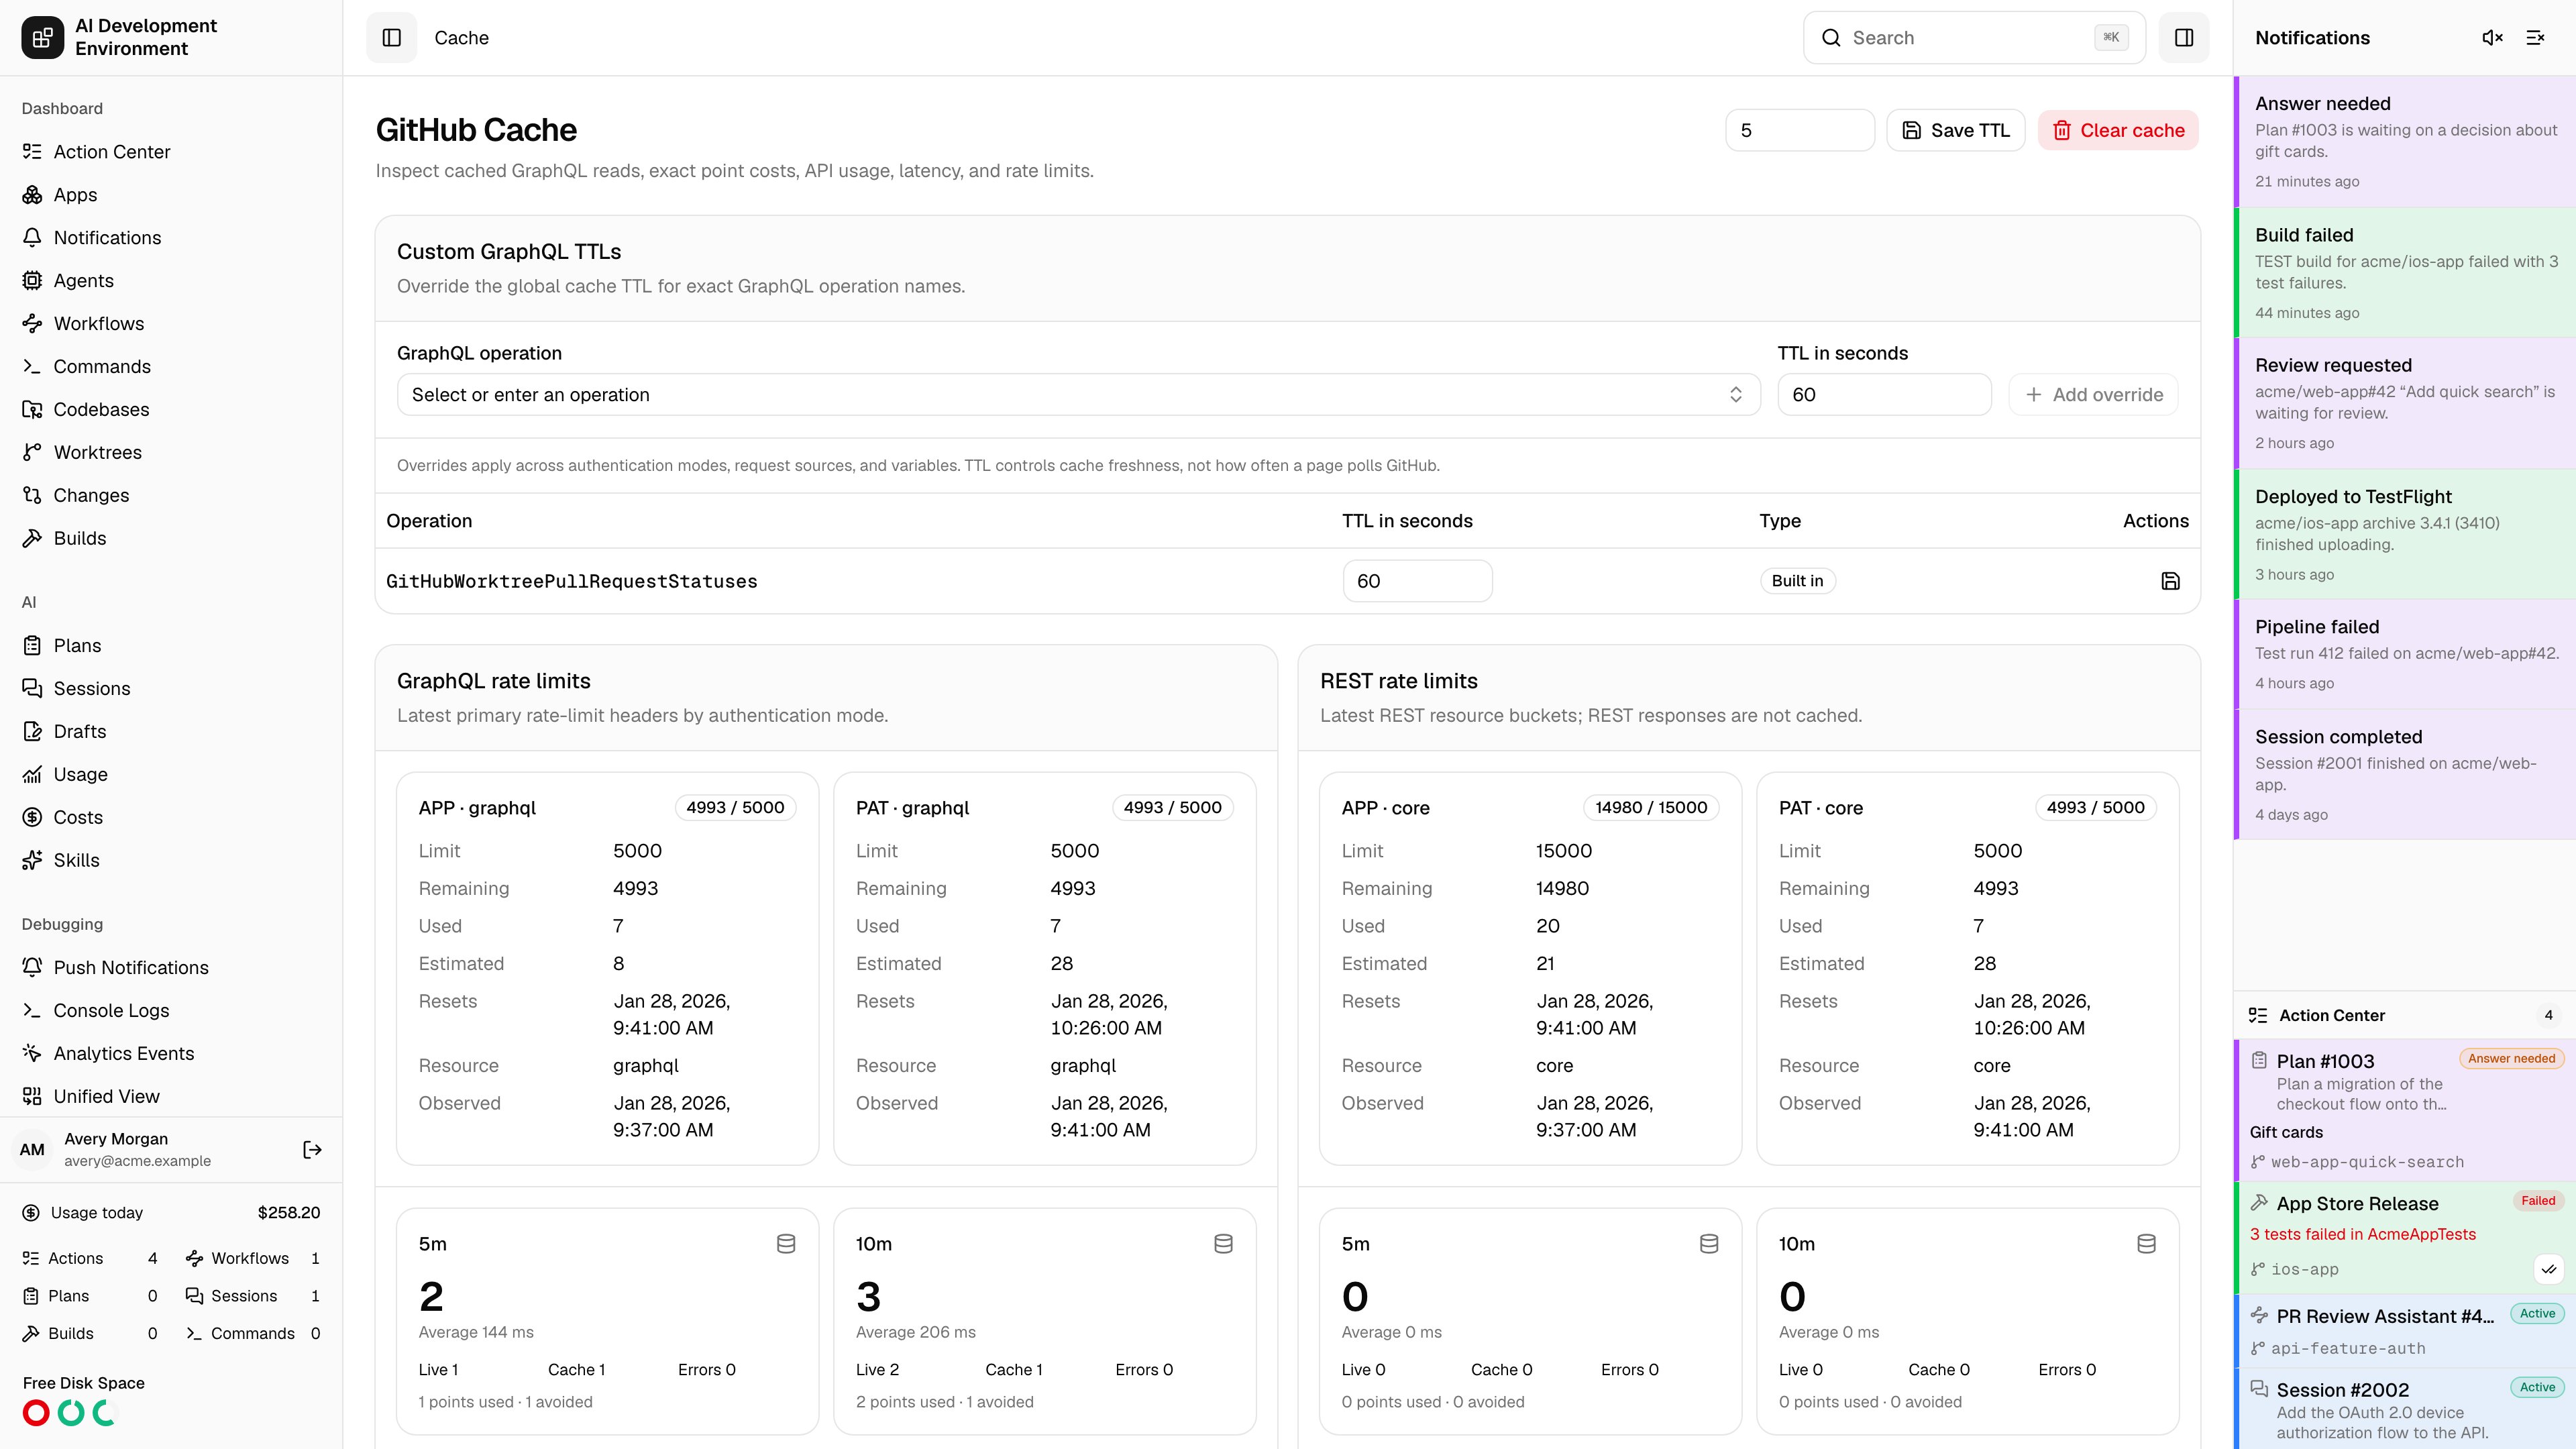Open Codebases in sidebar
The image size is (2576, 1449).
pos(171,410)
